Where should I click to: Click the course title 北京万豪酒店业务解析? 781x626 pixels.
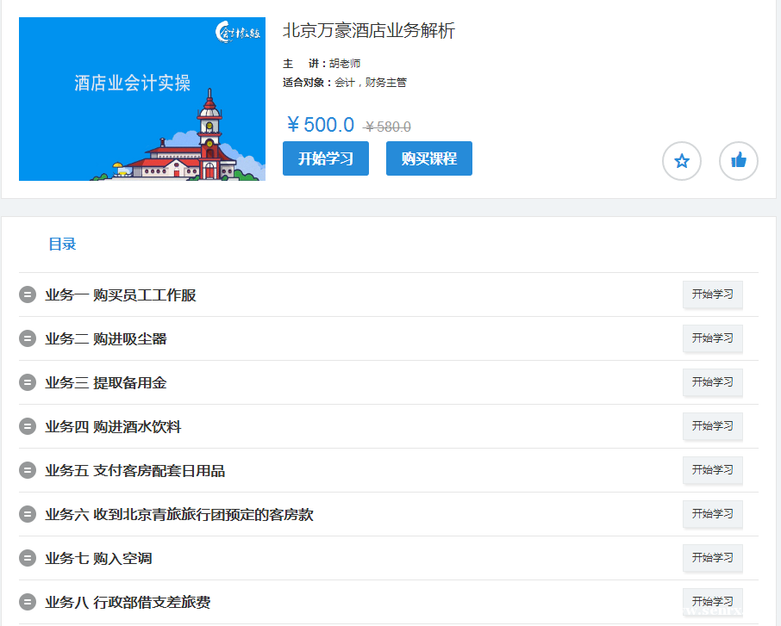click(368, 31)
